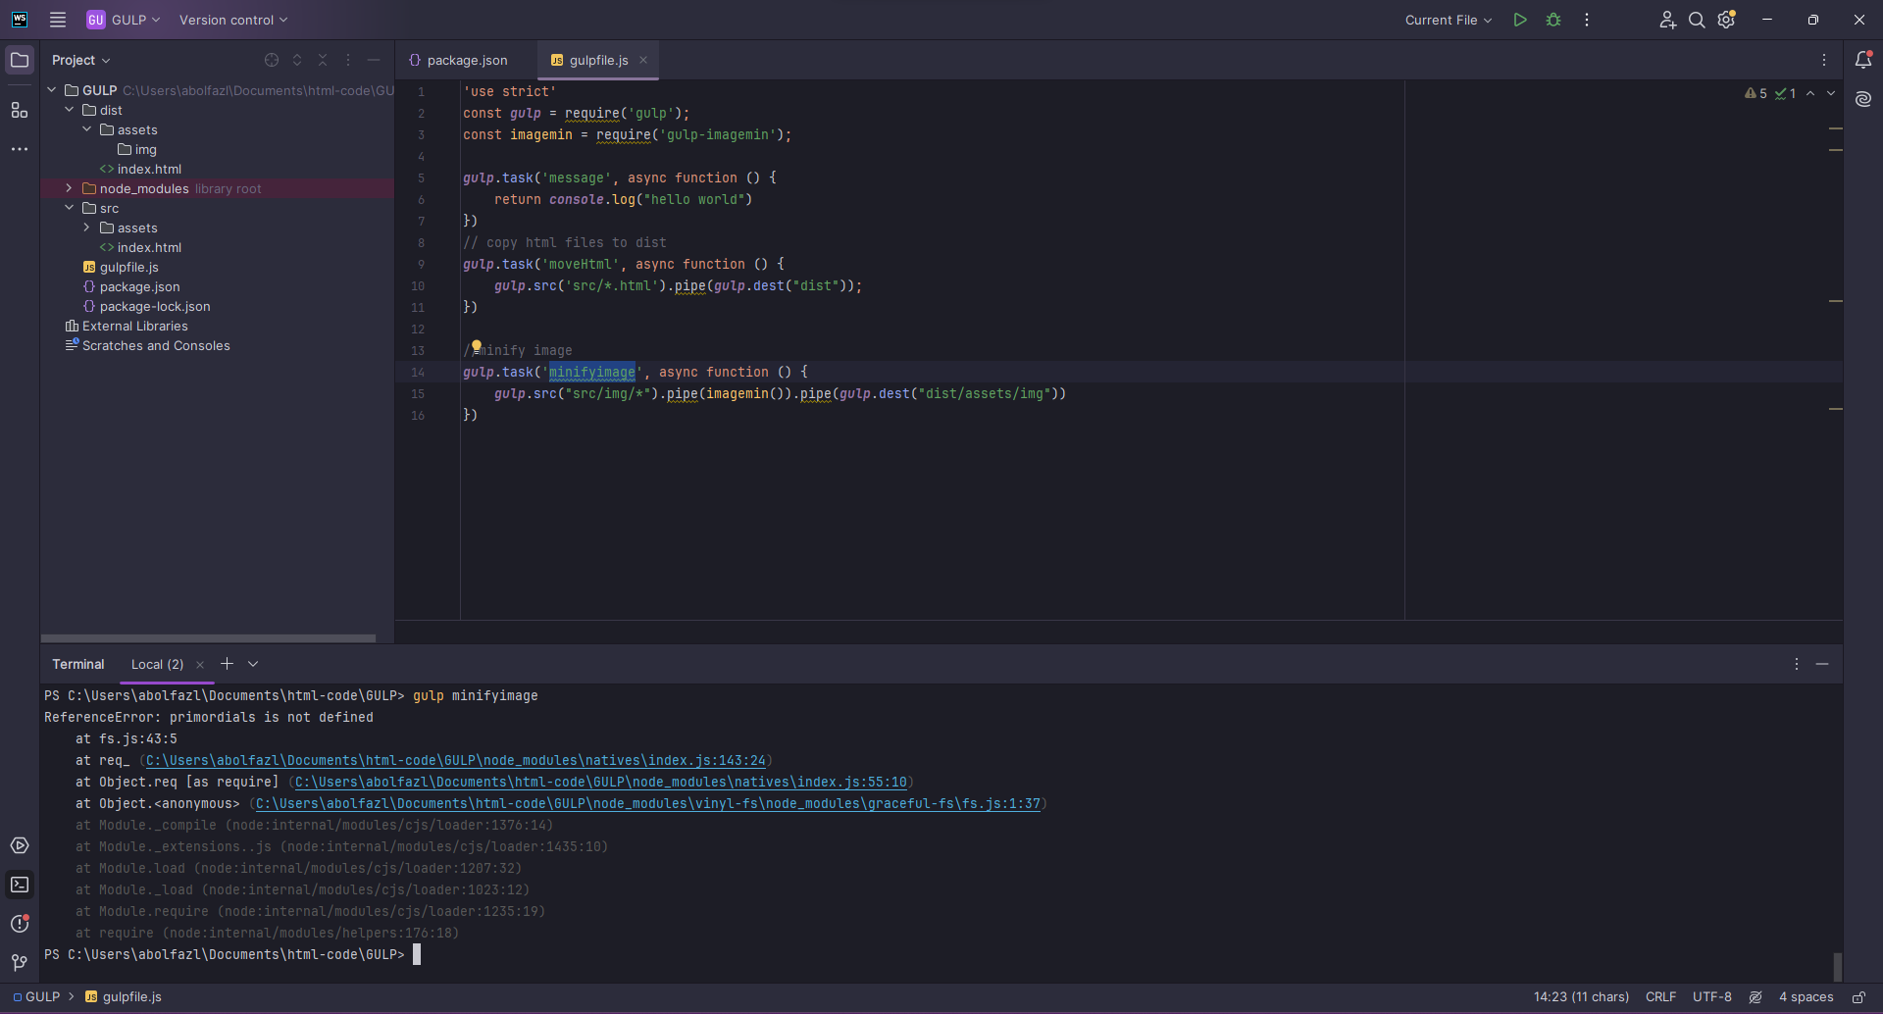The width and height of the screenshot is (1883, 1014).
Task: Open the More Actions menu next to Debug
Action: 1587,20
